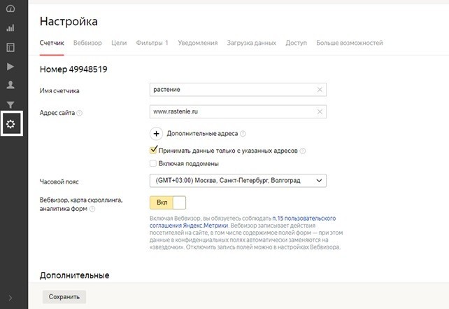Click the 'Сохранить' button
This screenshot has height=309, width=449.
(x=64, y=297)
